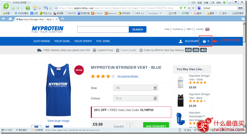Viewport: 247px width, 134px height.
Task: Click the 搜索 browser search button
Action: pyautogui.click(x=240, y=8)
